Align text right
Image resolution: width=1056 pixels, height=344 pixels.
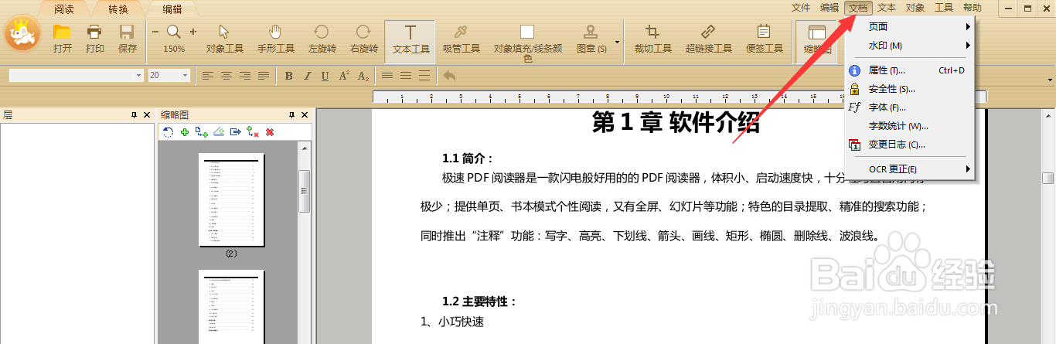245,76
